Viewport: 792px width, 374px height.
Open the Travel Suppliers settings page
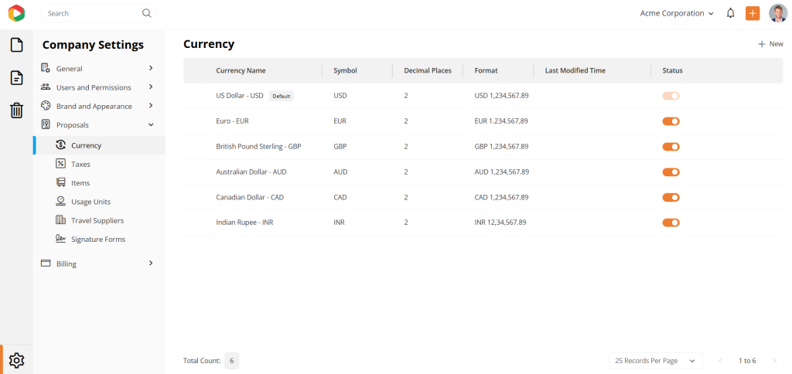99,220
